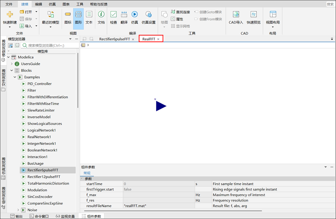Open 属性 properties
The height and width of the screenshot is (219, 336).
coord(177,19)
